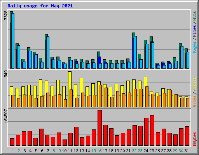199x155 pixels.
Task: Click day 16 on the x-axis
Action: [x=99, y=151]
